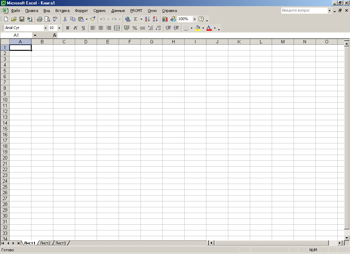350x254 pixels.
Task: Click the Insert Function fx icon
Action: click(x=55, y=35)
